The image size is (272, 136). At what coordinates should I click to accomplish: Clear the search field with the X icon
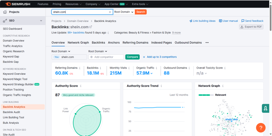coord(110,12)
